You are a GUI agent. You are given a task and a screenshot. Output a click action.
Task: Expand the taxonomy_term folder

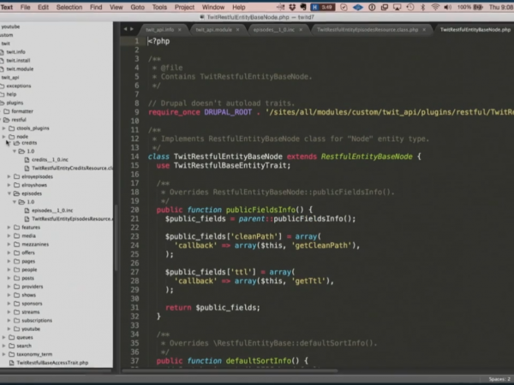click(4, 353)
